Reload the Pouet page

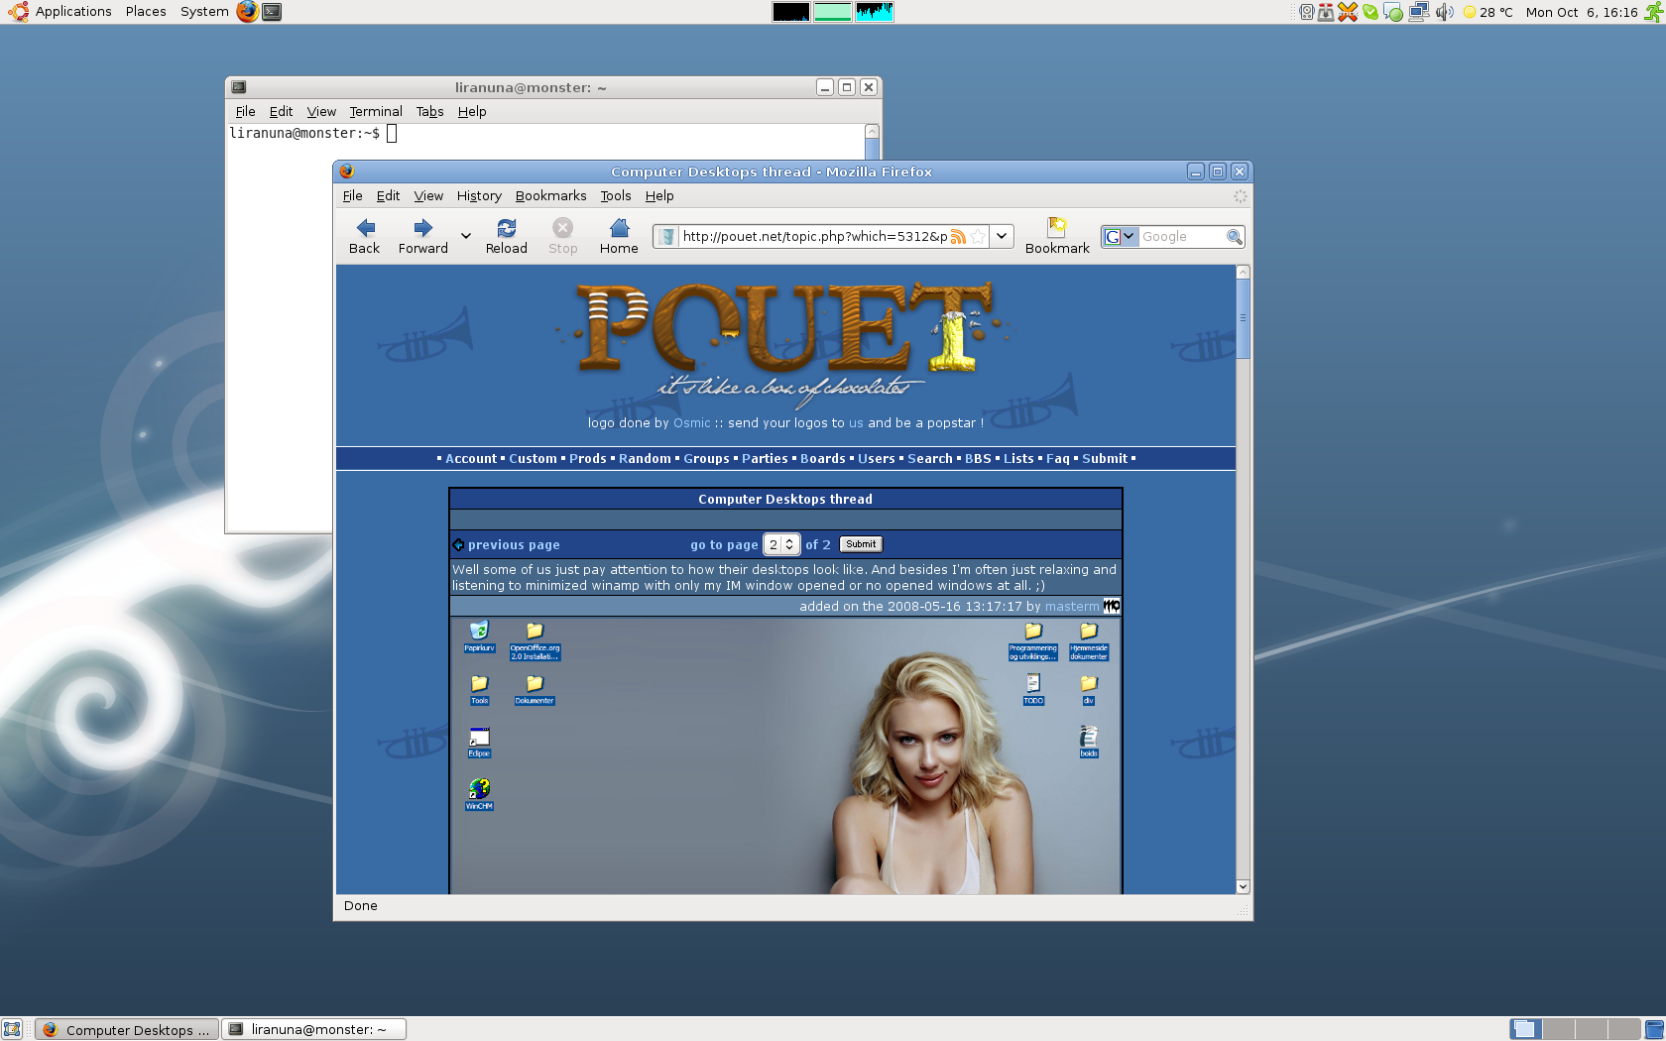[507, 236]
